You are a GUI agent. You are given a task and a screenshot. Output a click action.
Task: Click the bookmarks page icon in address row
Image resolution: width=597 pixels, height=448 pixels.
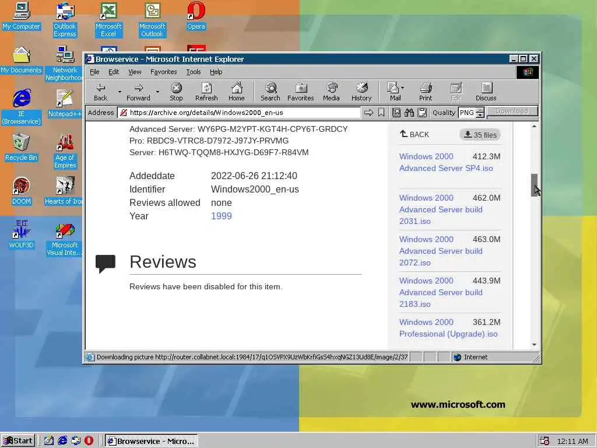(396, 113)
